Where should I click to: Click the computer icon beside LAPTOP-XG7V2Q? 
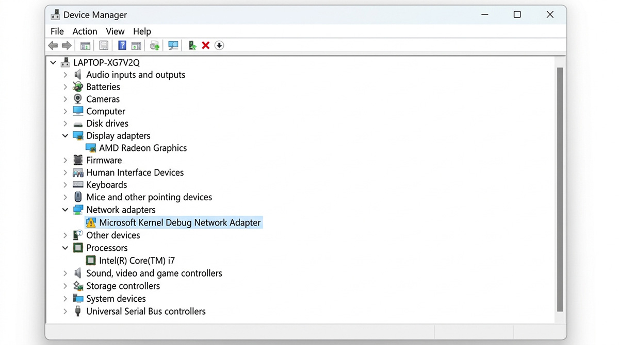65,63
